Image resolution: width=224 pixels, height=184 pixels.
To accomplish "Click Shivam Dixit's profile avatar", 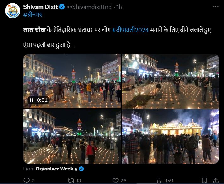I will pos(13,11).
